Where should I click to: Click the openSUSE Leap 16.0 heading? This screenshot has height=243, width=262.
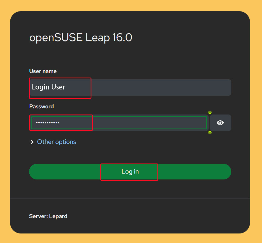[81, 38]
